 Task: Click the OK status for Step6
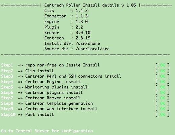click(163, 93)
